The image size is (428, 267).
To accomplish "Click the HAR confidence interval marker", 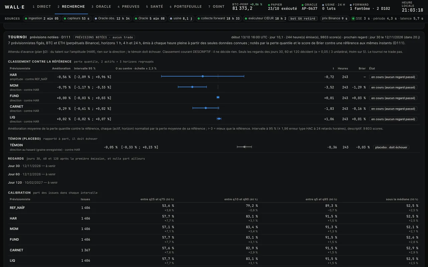I will coord(203,76).
